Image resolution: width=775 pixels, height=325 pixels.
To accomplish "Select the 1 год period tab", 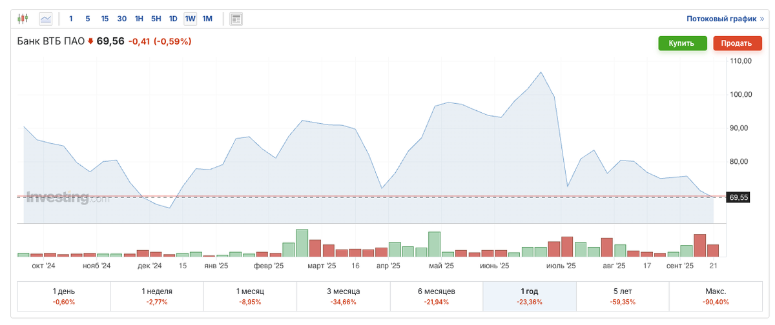I will (529, 296).
